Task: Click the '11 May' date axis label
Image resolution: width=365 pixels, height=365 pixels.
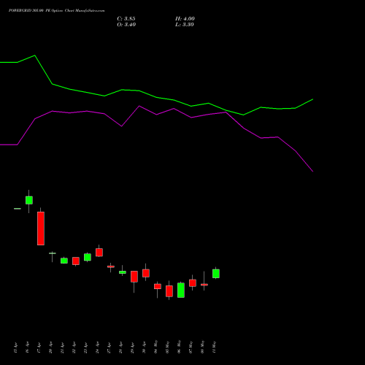Action: pyautogui.click(x=214, y=347)
